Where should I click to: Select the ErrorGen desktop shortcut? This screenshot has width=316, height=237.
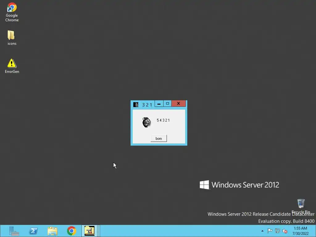[x=12, y=66]
